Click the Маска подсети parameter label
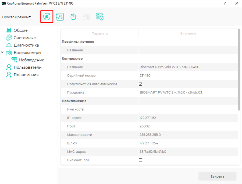Image resolution: width=242 pixels, height=184 pixels. tap(80, 135)
